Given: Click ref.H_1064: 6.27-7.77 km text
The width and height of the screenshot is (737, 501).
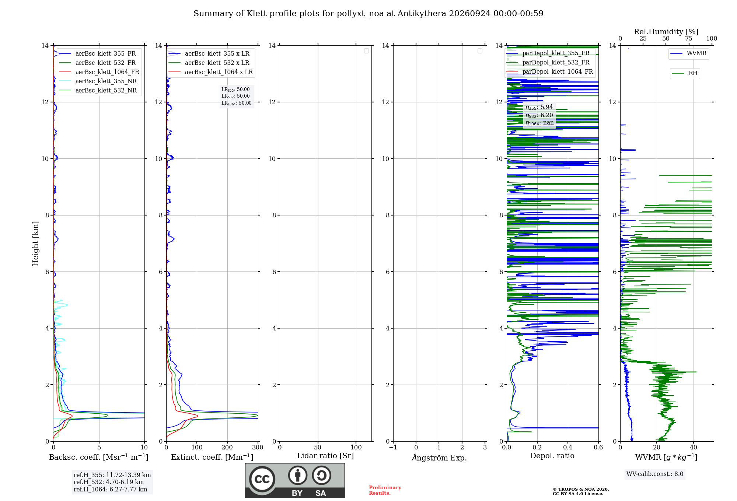Looking at the screenshot, I should (x=111, y=490).
